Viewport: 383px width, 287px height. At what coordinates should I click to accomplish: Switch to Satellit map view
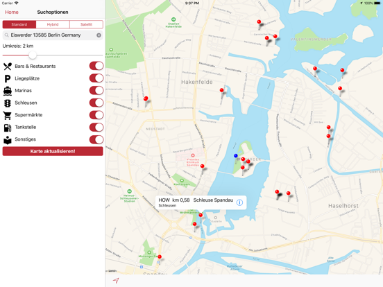point(86,24)
